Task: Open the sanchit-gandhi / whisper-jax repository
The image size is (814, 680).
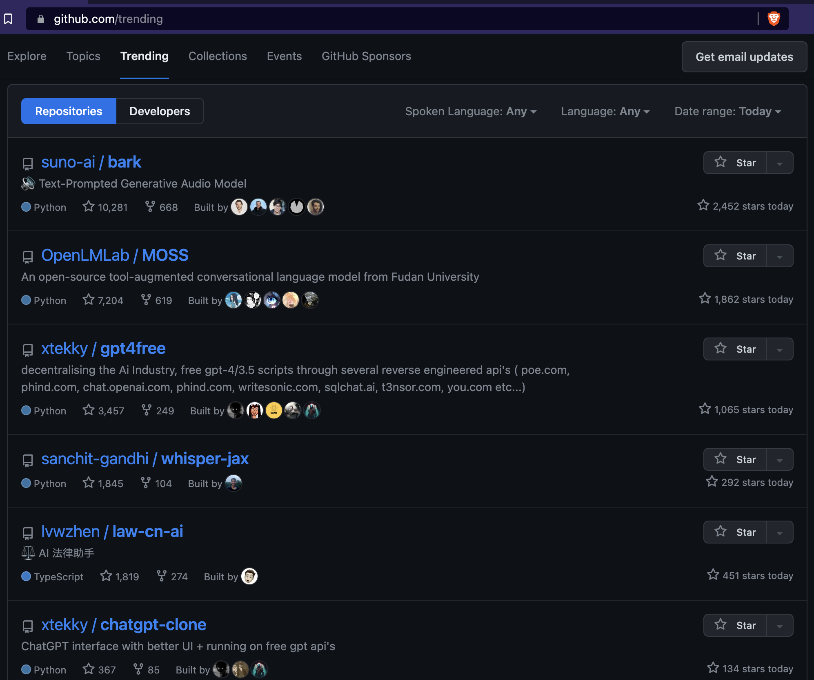Action: [145, 459]
